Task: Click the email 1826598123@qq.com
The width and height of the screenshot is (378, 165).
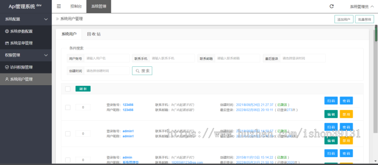Action: tap(187, 162)
